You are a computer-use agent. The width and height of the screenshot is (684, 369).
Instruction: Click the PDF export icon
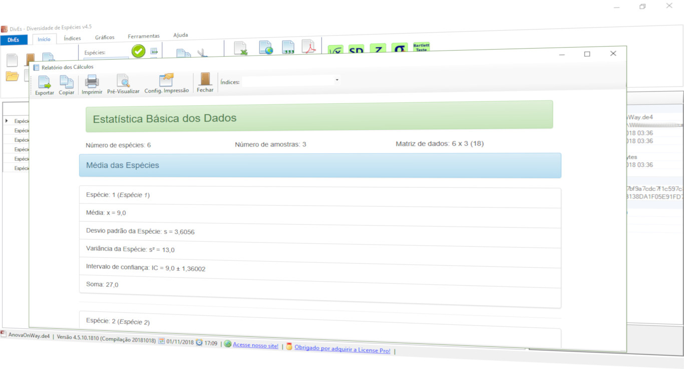point(308,47)
